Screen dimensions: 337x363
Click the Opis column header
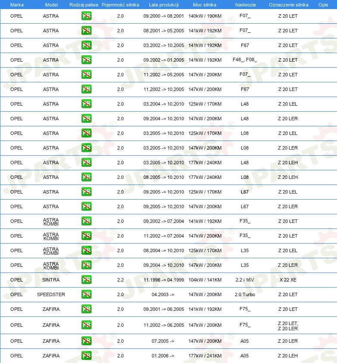(323, 5)
